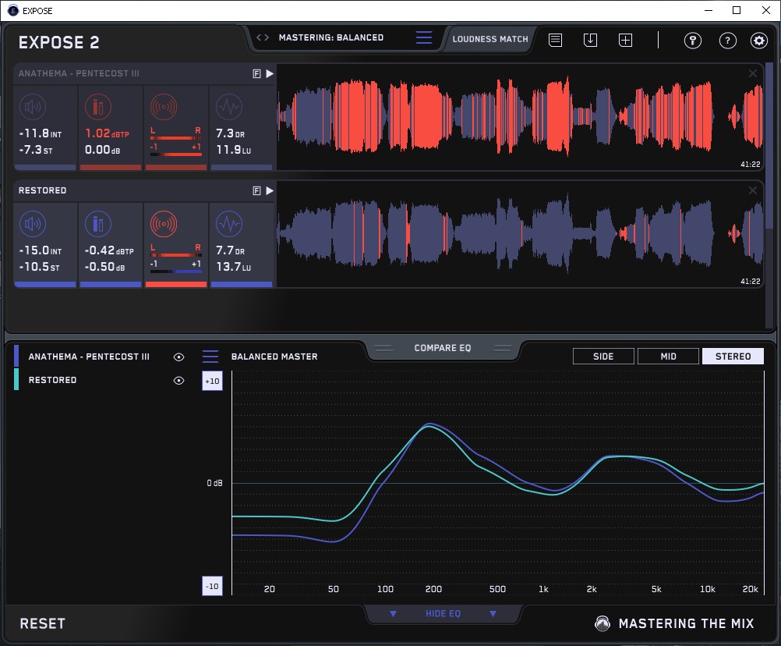The width and height of the screenshot is (781, 646).
Task: Click the license key icon
Action: pos(692,41)
